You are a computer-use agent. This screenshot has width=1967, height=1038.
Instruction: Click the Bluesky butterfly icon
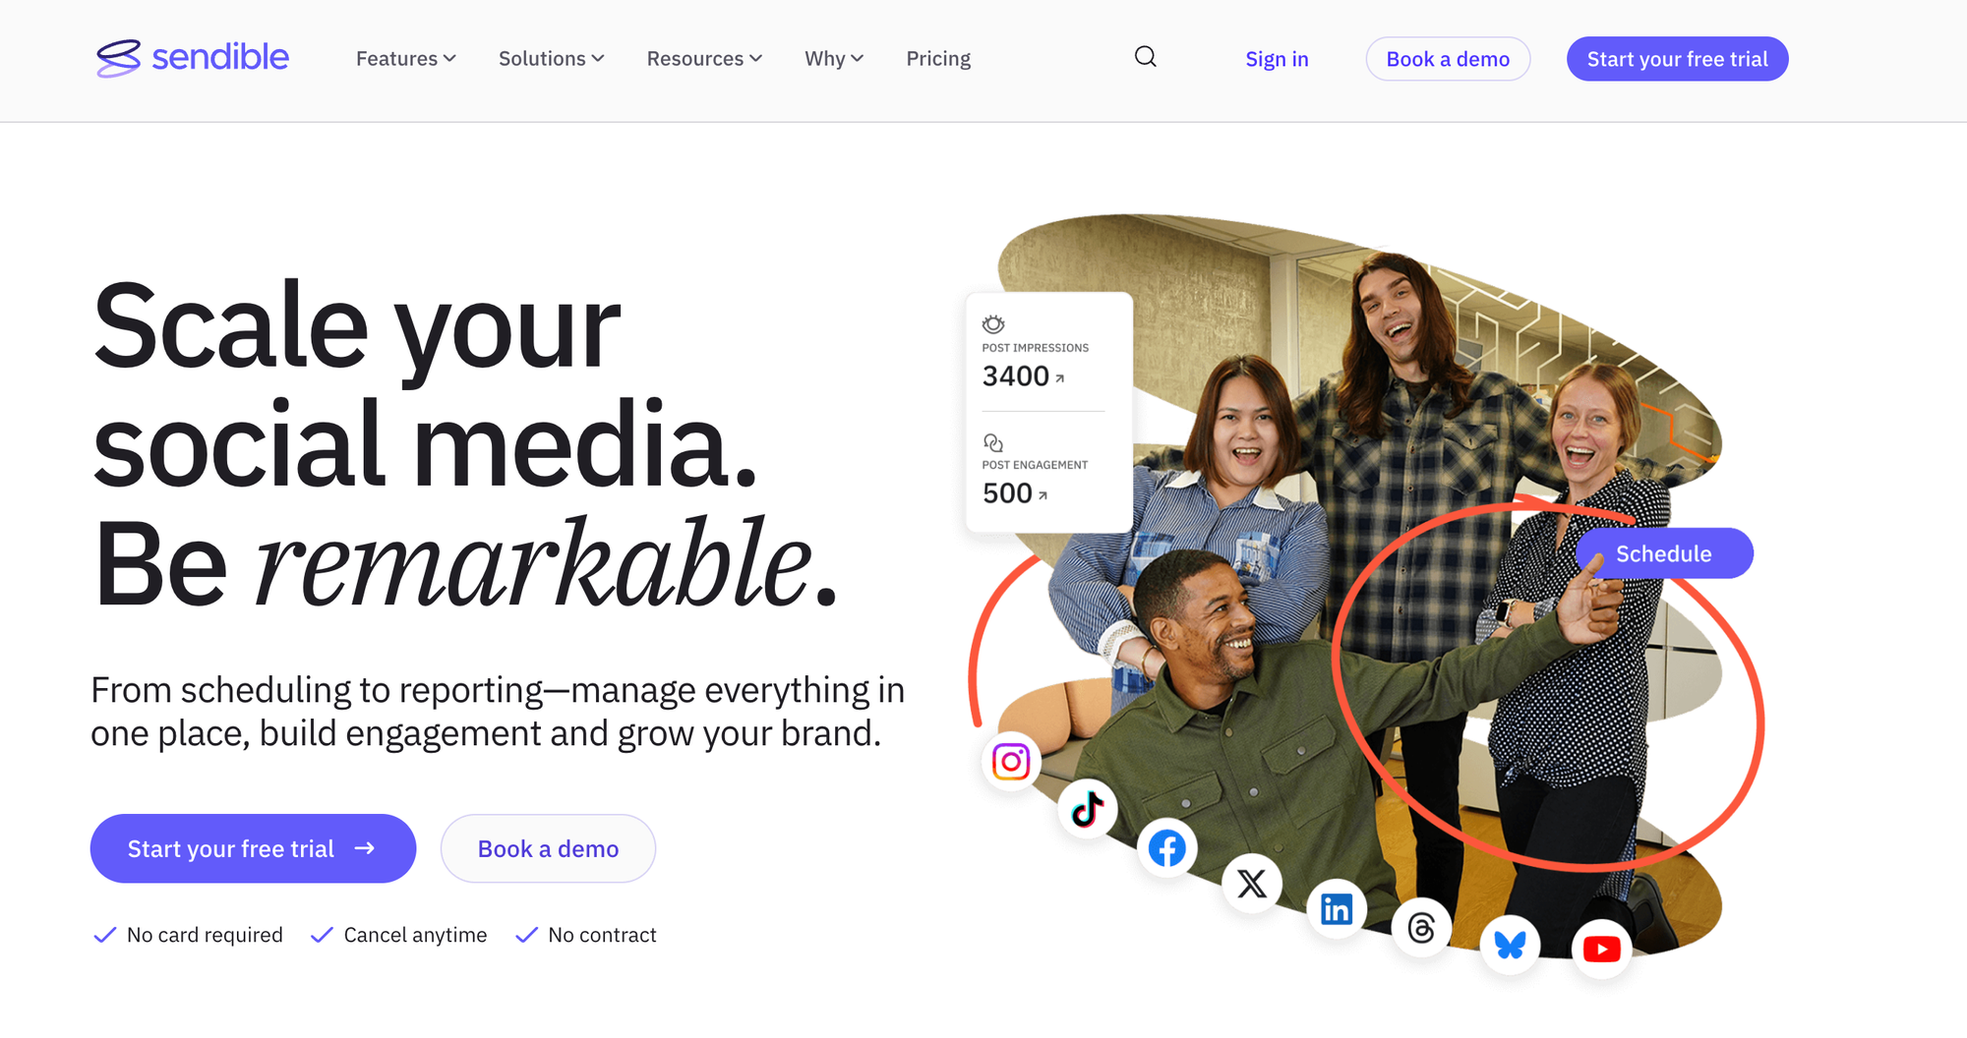(x=1510, y=945)
